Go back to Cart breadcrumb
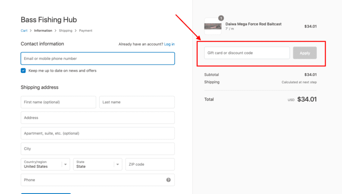 pyautogui.click(x=24, y=31)
